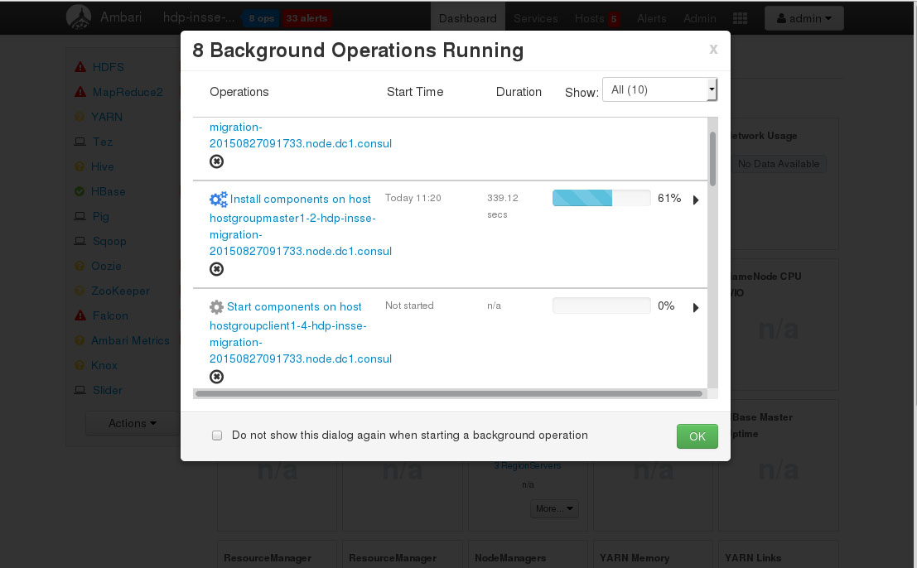The image size is (917, 568).
Task: Switch to the Services tab
Action: tap(535, 18)
